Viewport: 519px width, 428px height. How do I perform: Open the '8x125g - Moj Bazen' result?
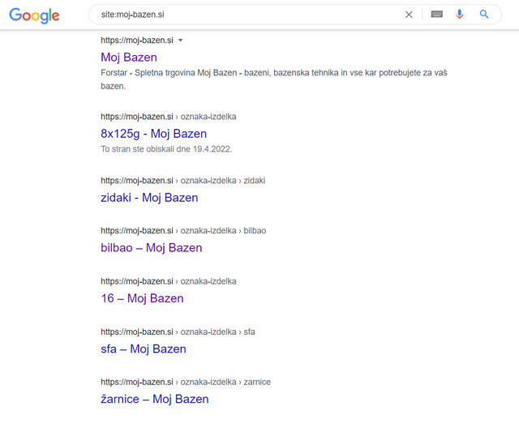click(x=153, y=134)
